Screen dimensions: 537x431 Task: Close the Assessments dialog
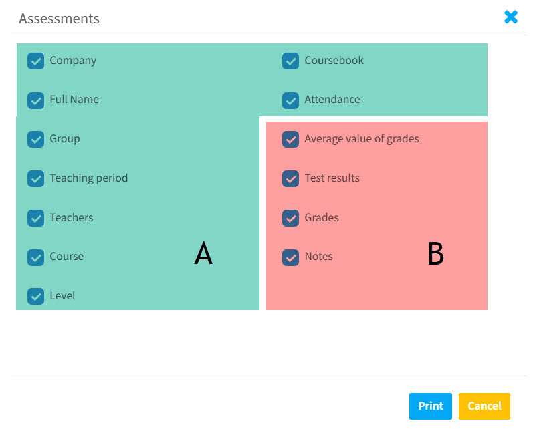511,17
